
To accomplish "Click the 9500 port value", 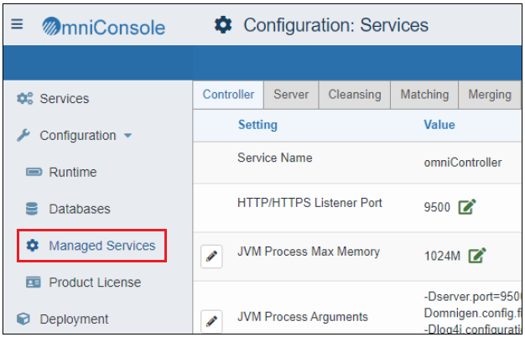I will (437, 207).
